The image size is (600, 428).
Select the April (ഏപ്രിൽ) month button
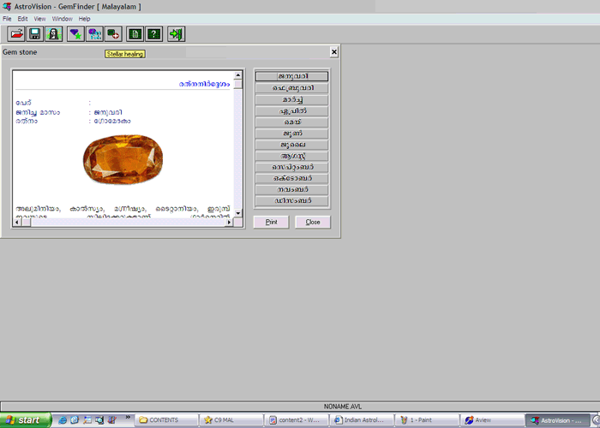(x=291, y=111)
